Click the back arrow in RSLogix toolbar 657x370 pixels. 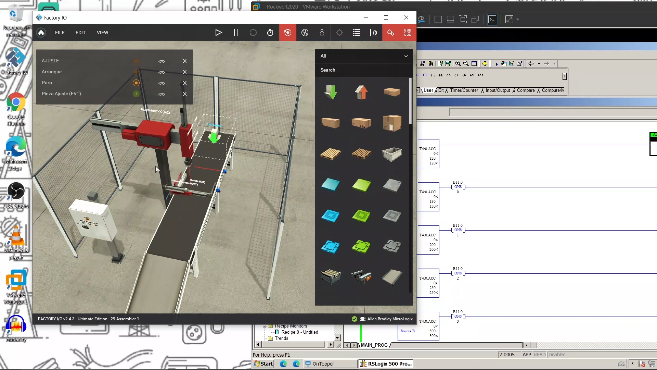click(x=531, y=64)
